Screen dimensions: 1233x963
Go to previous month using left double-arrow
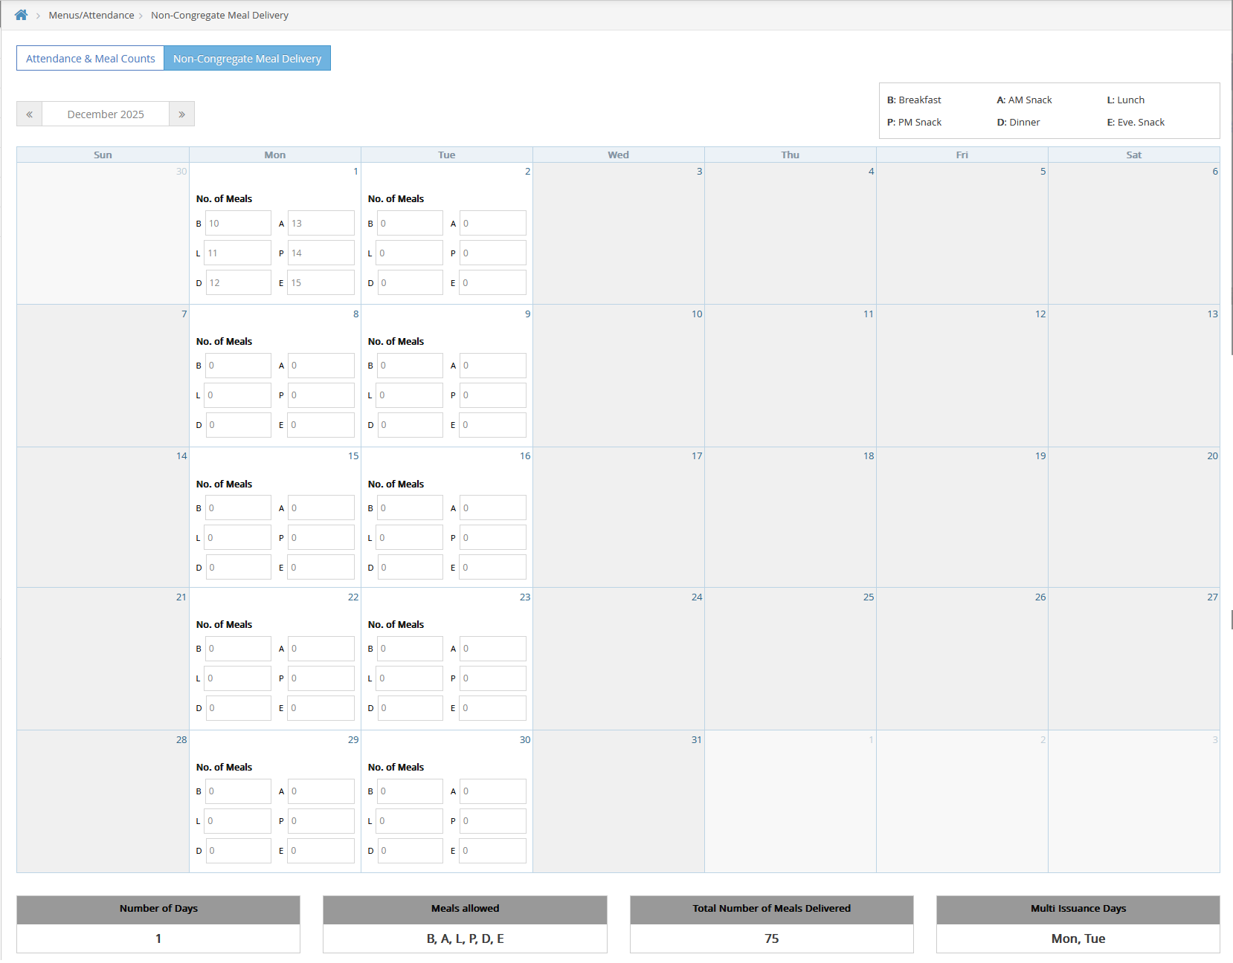[x=29, y=114]
